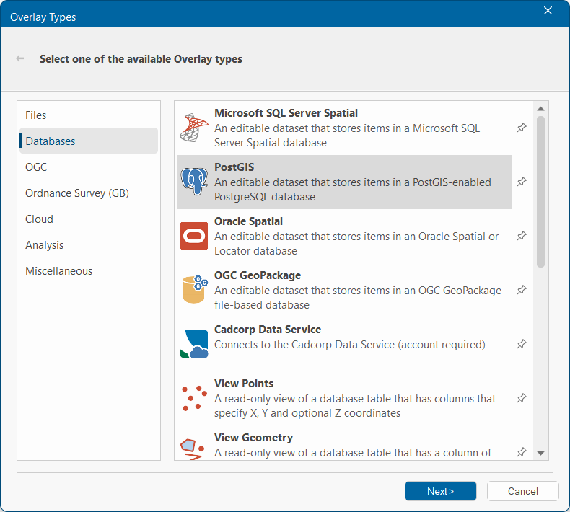Open the Cloud overlay category

[x=40, y=219]
